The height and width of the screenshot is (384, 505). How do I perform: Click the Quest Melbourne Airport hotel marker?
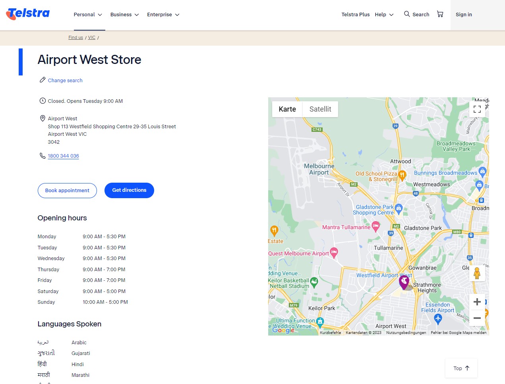pos(334,253)
